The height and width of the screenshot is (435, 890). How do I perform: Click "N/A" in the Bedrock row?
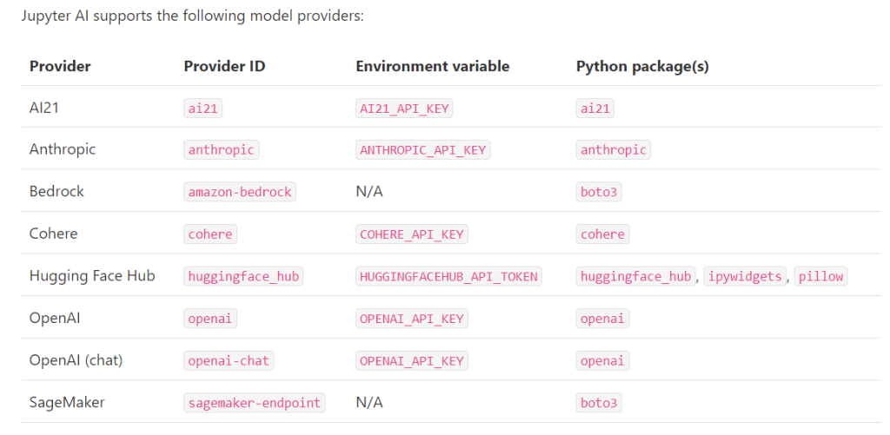[369, 192]
